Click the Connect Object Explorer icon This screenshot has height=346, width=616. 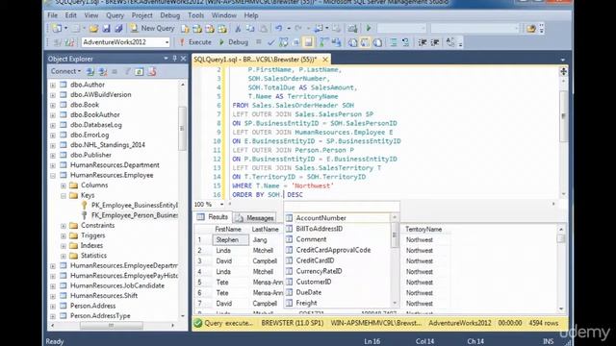(x=90, y=71)
